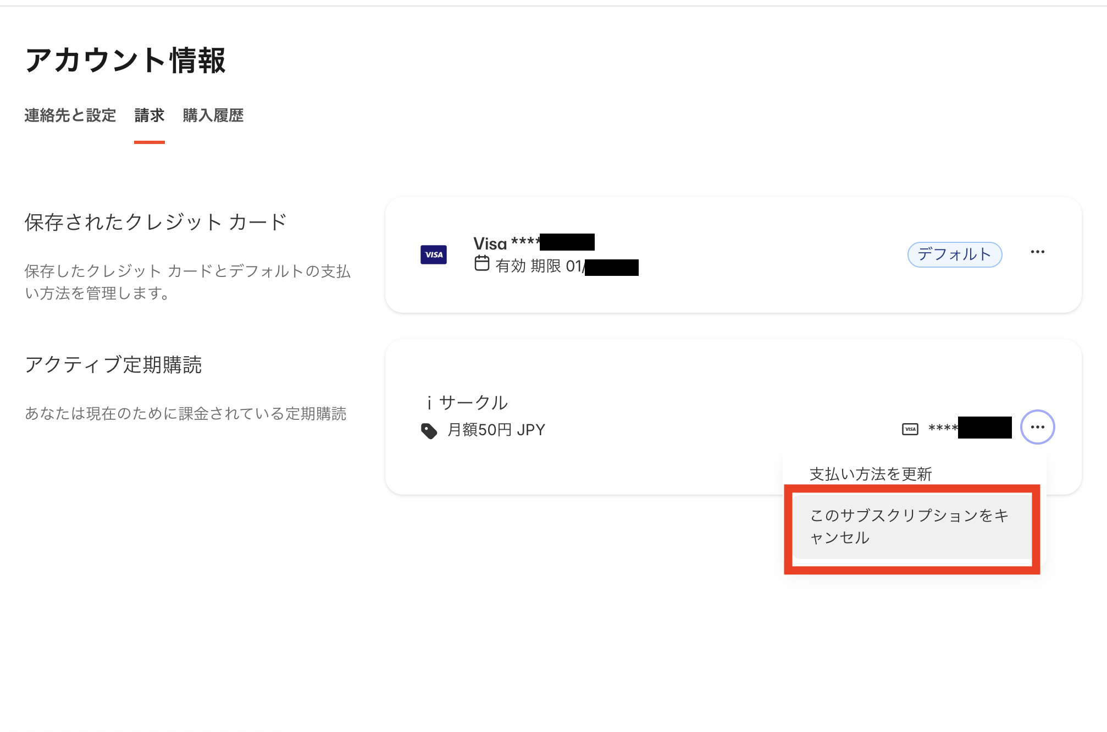Click the デフォルト badge on the Visa card
The image size is (1107, 732).
coord(955,254)
